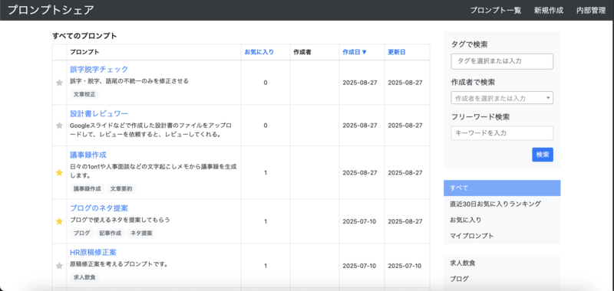
Task: Click the 文章要約 tag badge
Action: tap(121, 188)
